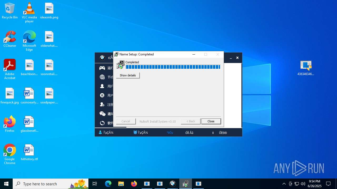Select the 436346346 desktop file
The height and width of the screenshot is (189, 337).
click(x=306, y=68)
